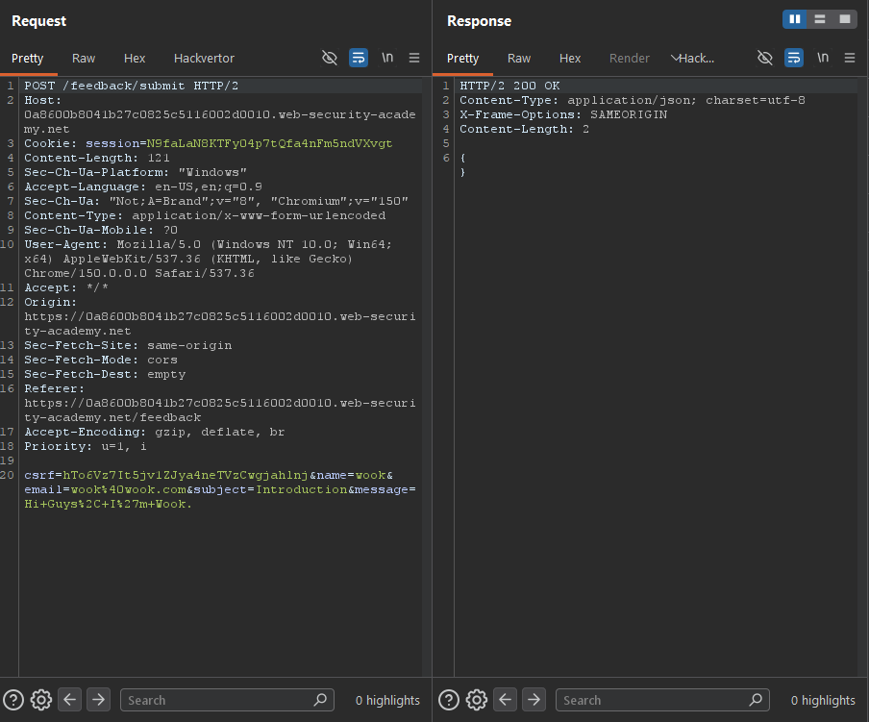
Task: Click the POST /feedback/submit request line
Action: point(132,86)
